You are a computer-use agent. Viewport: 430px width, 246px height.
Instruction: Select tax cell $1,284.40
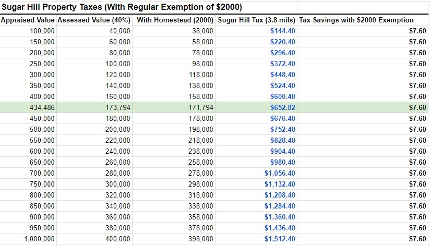pos(280,206)
